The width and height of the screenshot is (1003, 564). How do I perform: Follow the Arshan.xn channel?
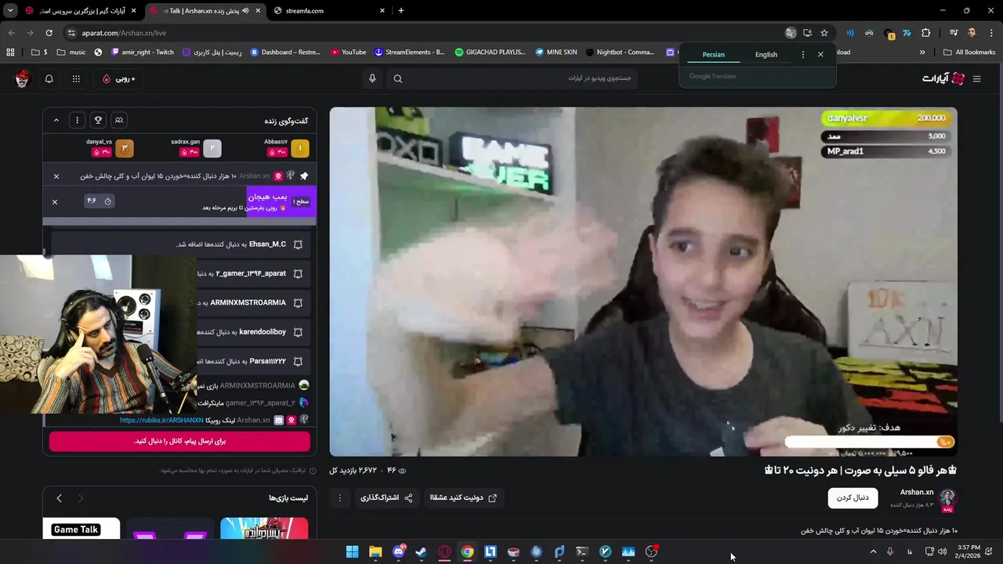(853, 497)
